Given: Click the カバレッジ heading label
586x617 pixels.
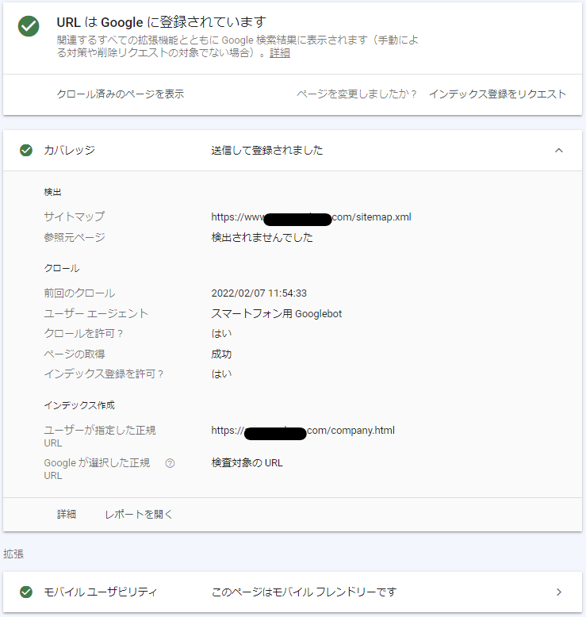Looking at the screenshot, I should [69, 151].
